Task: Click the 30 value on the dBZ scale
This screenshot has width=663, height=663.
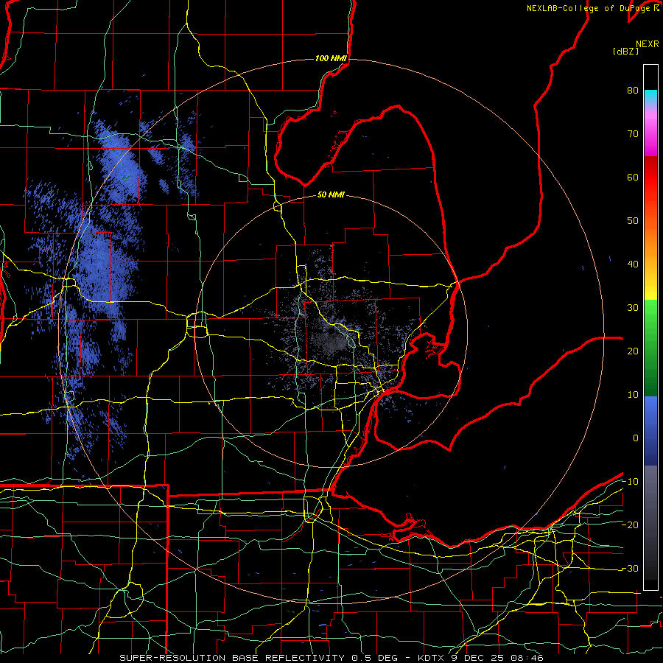Action: tap(633, 308)
